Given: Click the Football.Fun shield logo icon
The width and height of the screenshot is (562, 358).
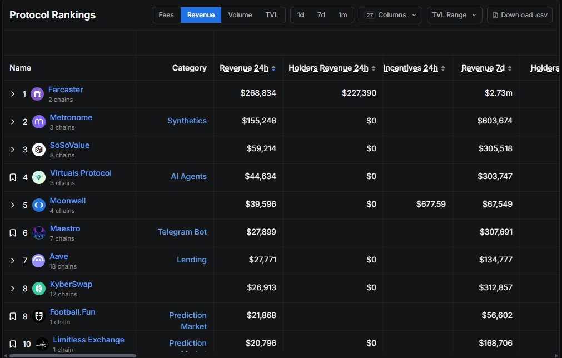Looking at the screenshot, I should 39,316.
